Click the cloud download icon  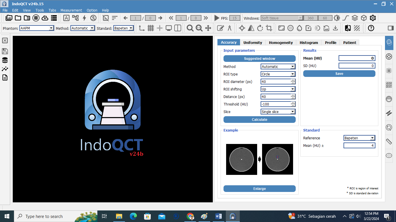point(45,18)
